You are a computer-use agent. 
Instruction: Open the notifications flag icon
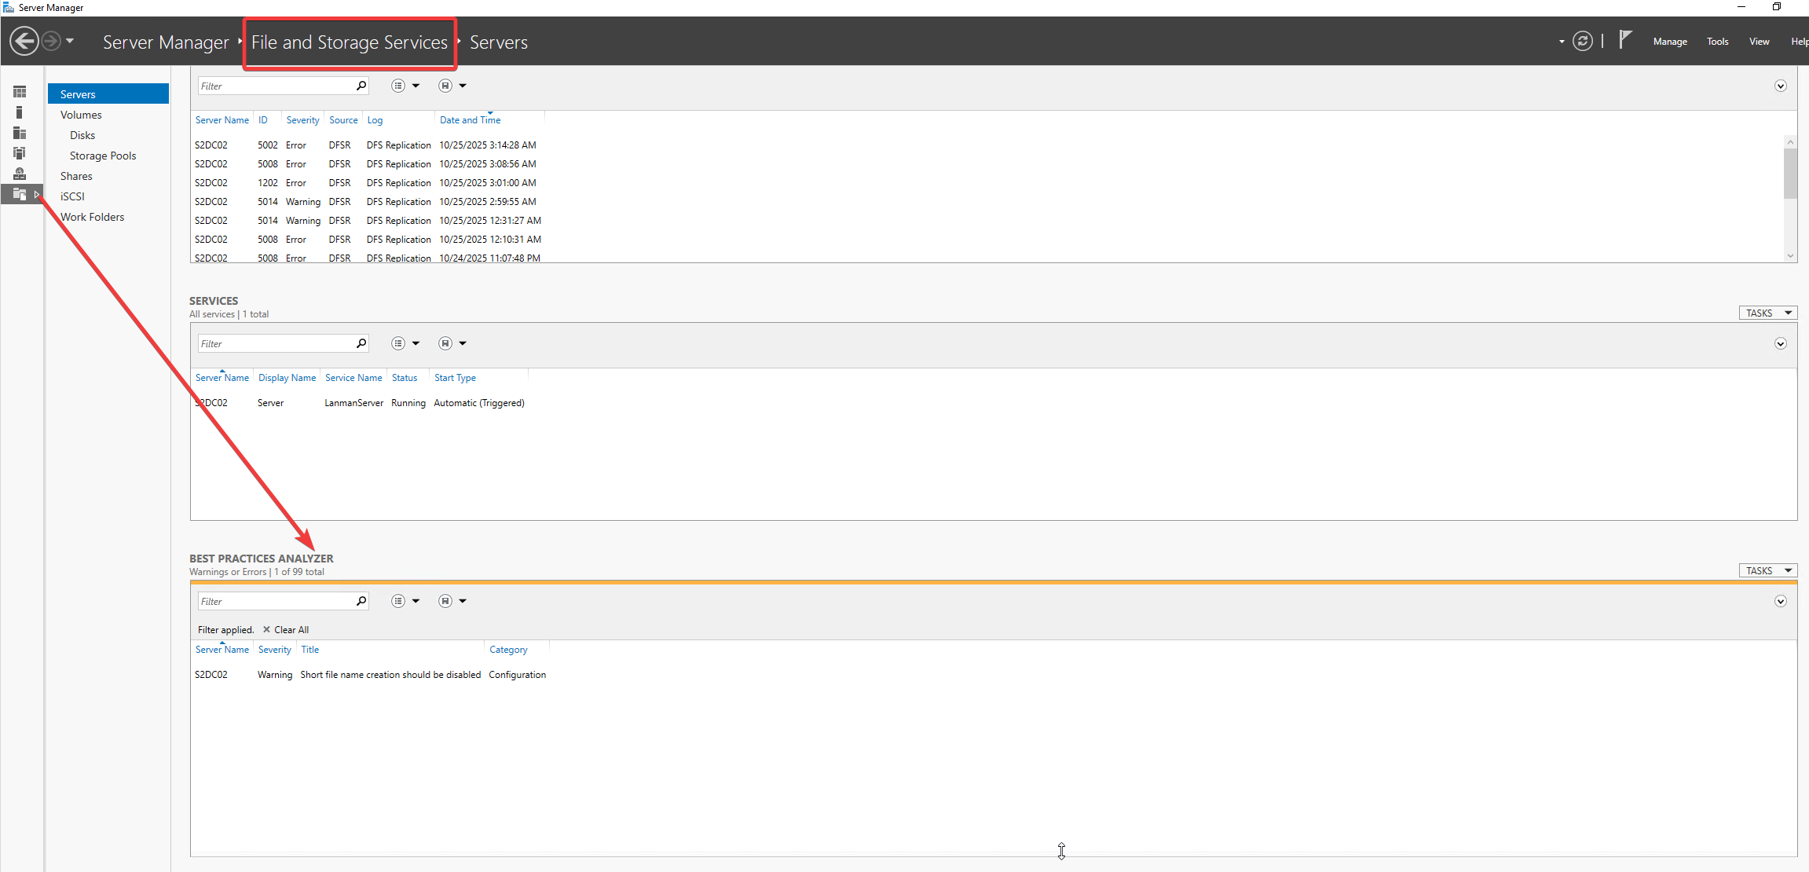tap(1625, 39)
